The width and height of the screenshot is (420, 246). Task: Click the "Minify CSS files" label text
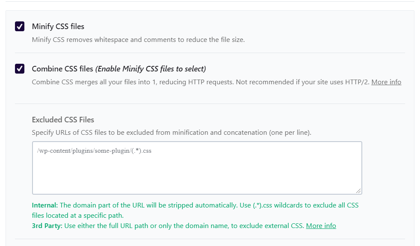58,26
